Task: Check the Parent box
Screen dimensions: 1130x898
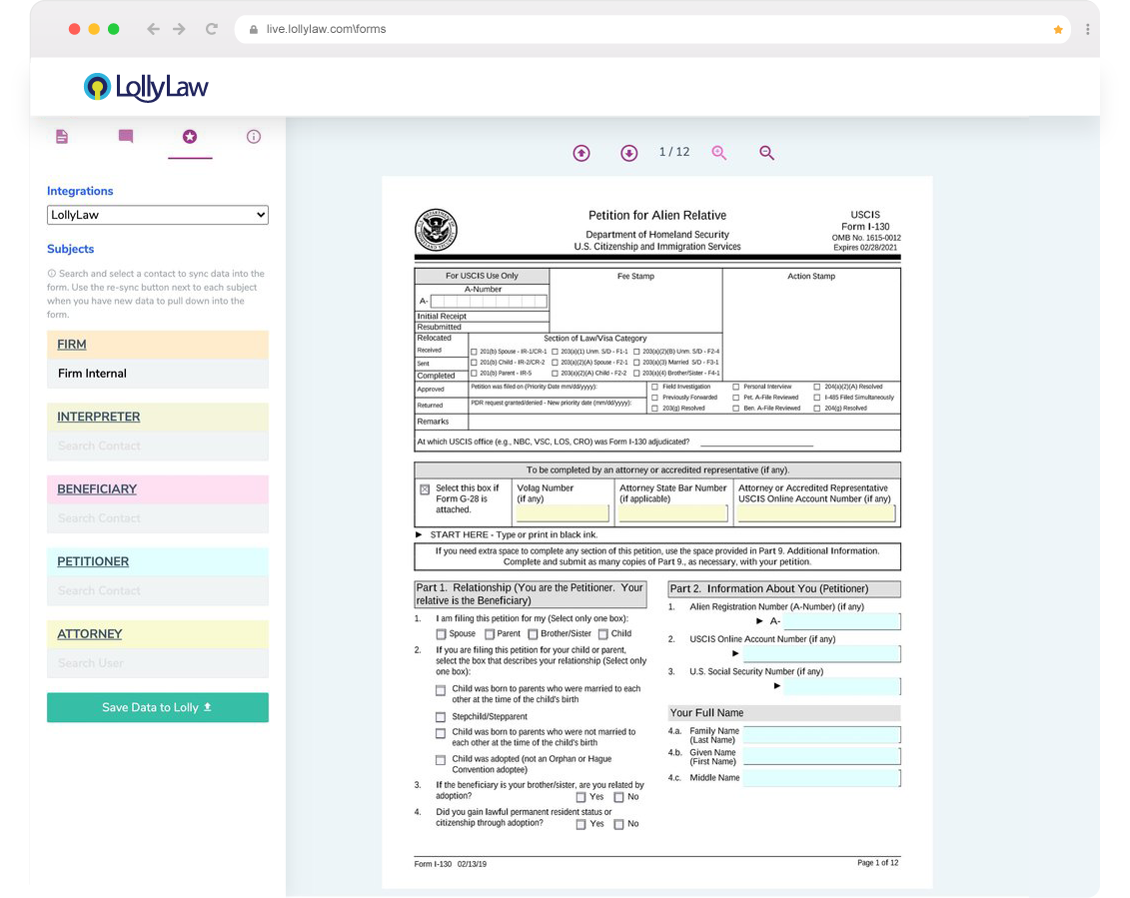Action: click(490, 634)
